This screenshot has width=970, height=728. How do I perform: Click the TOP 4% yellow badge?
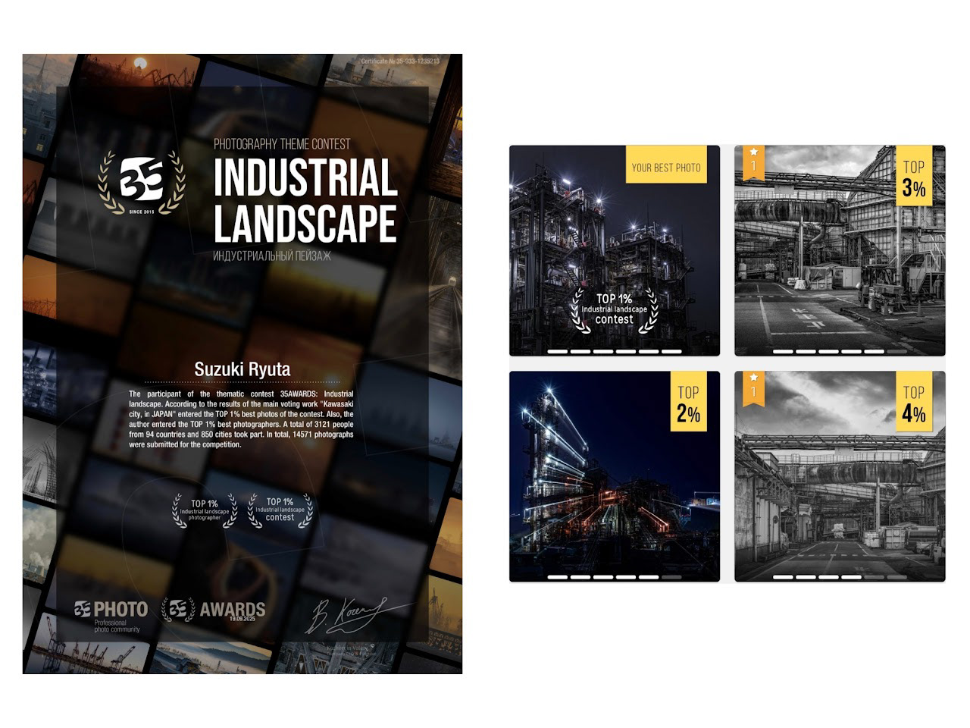click(x=914, y=401)
